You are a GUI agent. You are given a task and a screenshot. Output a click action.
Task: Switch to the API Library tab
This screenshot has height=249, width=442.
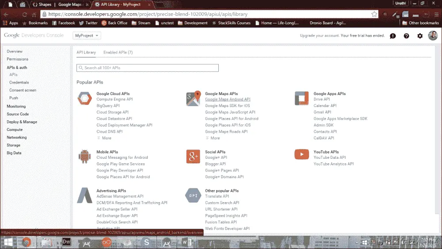[86, 52]
